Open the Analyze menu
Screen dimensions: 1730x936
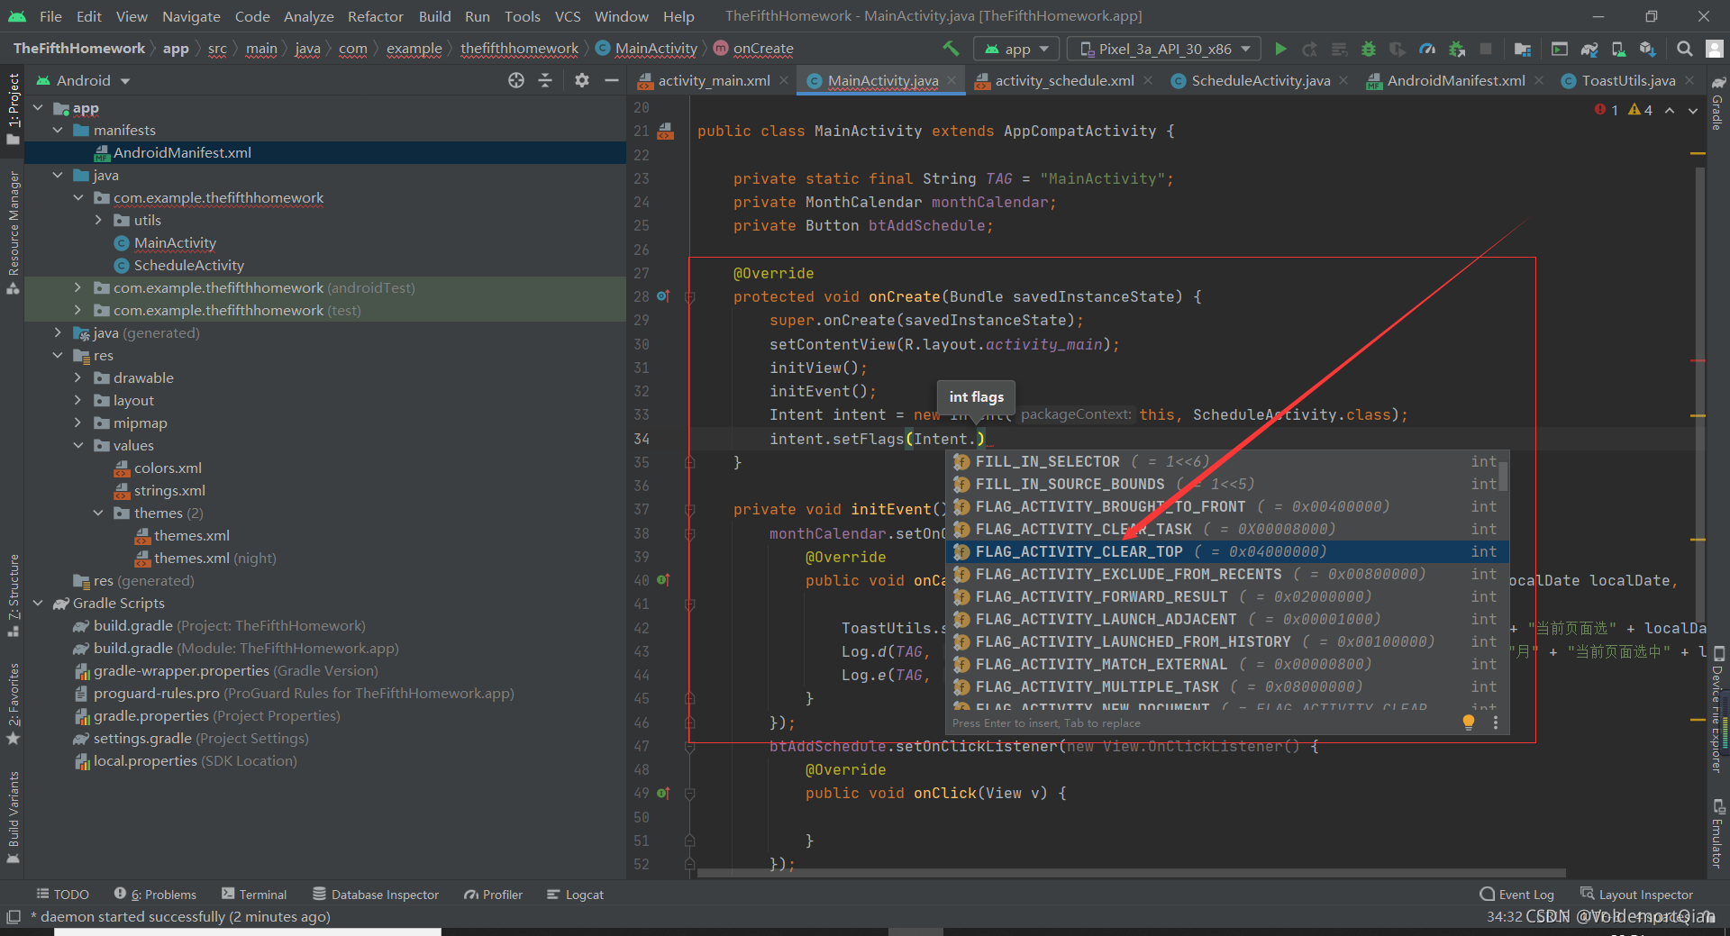click(308, 16)
